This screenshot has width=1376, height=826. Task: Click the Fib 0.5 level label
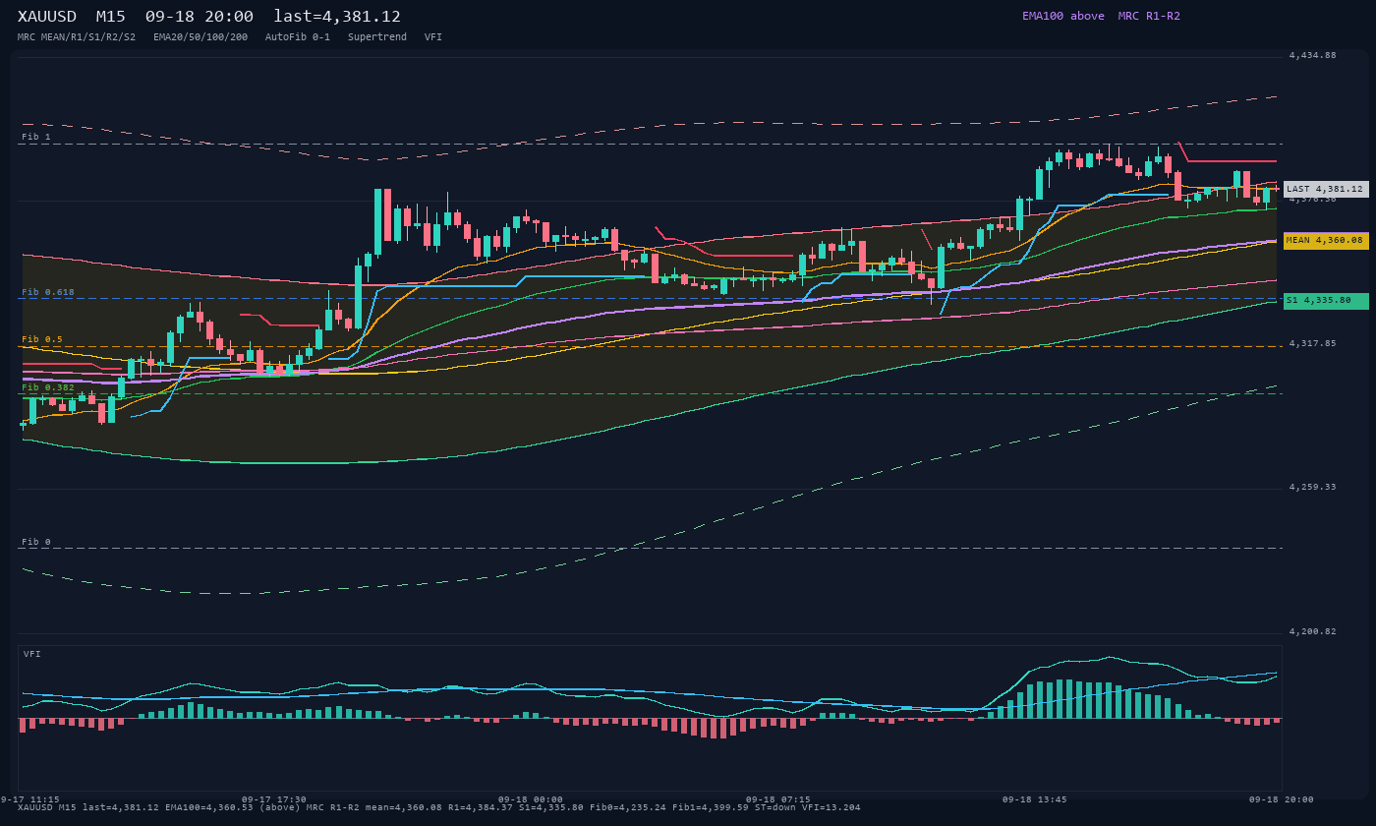coord(42,339)
